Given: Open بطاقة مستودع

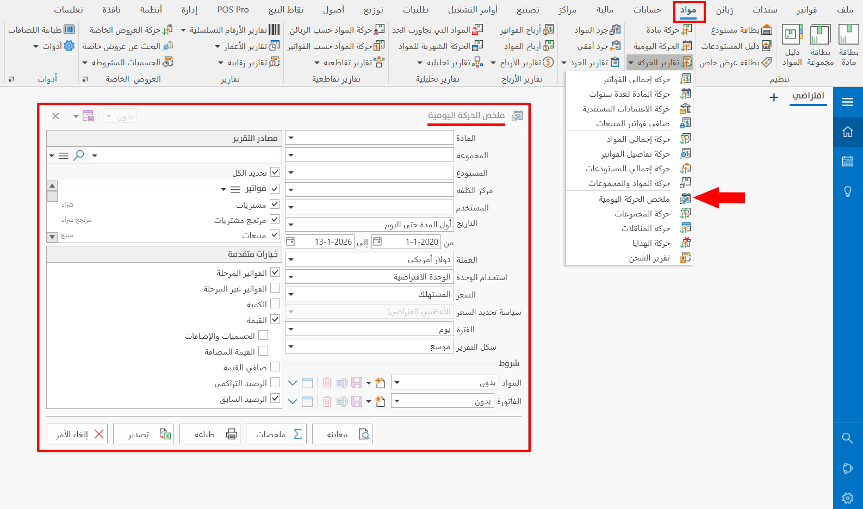Looking at the screenshot, I should [742, 30].
